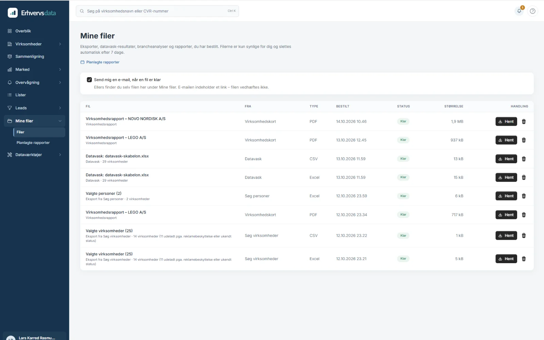Trash the Datavask CSV file row
544x340 pixels.
524,159
